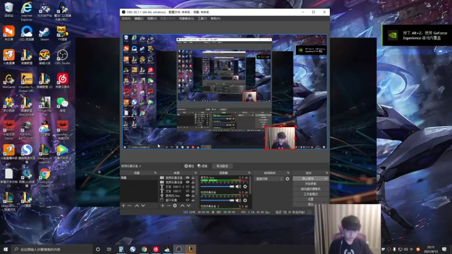Pop out the scenes dock panel
The height and width of the screenshot is (254, 452).
click(x=155, y=173)
